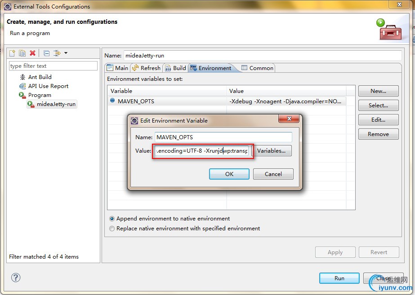Click the blue MAVEN_OPTS variable bullet icon

pos(112,101)
